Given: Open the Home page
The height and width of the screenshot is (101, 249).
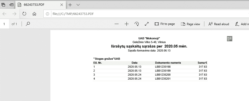Looking at the screenshot, I should (x=34, y=14).
